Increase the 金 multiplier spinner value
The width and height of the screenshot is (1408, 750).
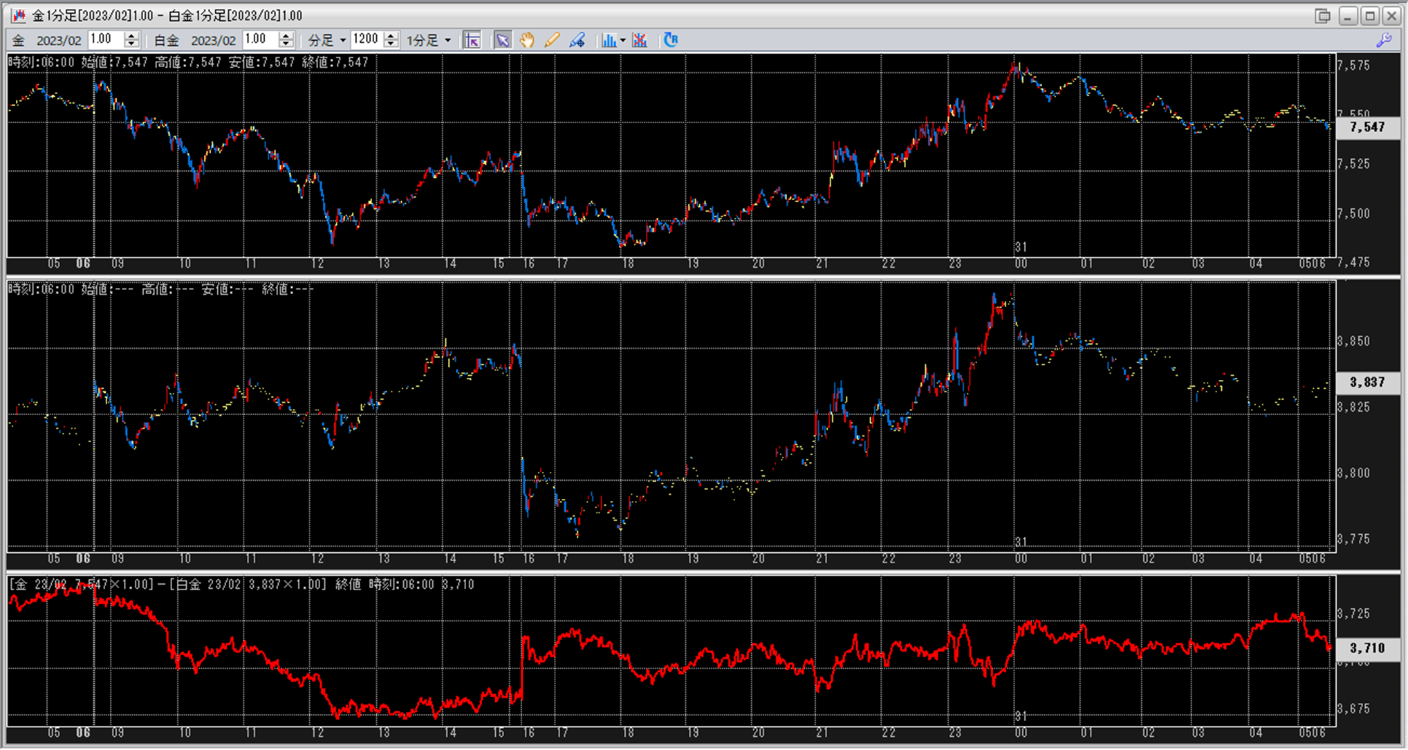(x=131, y=36)
